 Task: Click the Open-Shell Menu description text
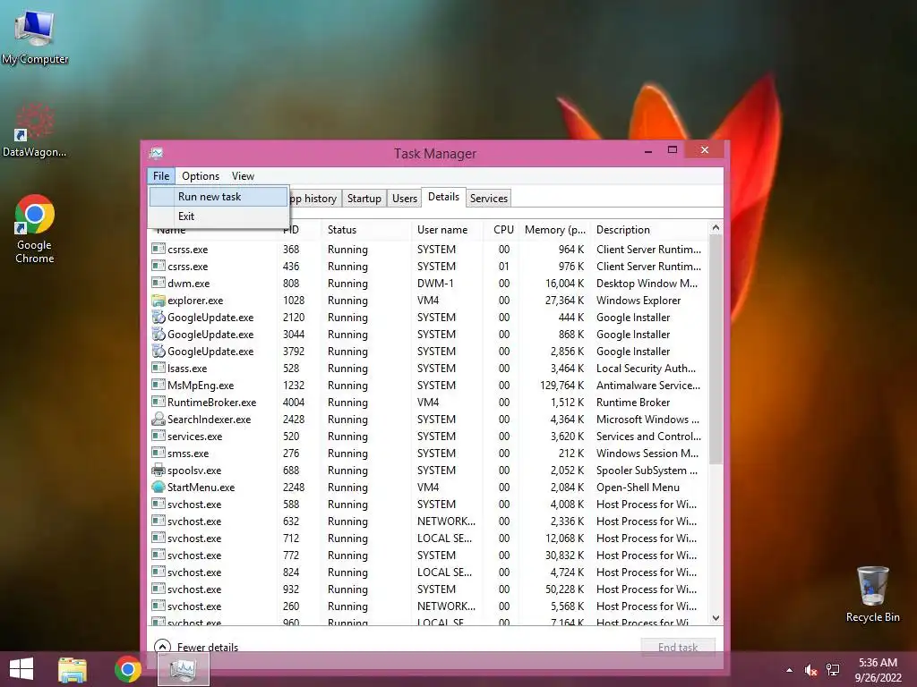tap(638, 488)
